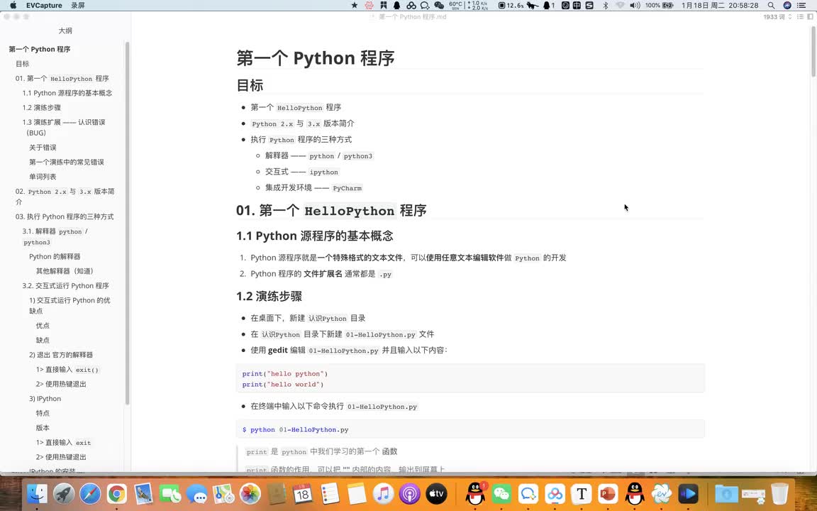817x511 pixels.
Task: Go to 02. Python 2.x 与 3.x outline item
Action: coord(65,197)
